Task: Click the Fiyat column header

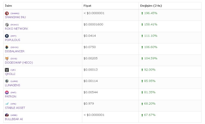Action: [87, 6]
